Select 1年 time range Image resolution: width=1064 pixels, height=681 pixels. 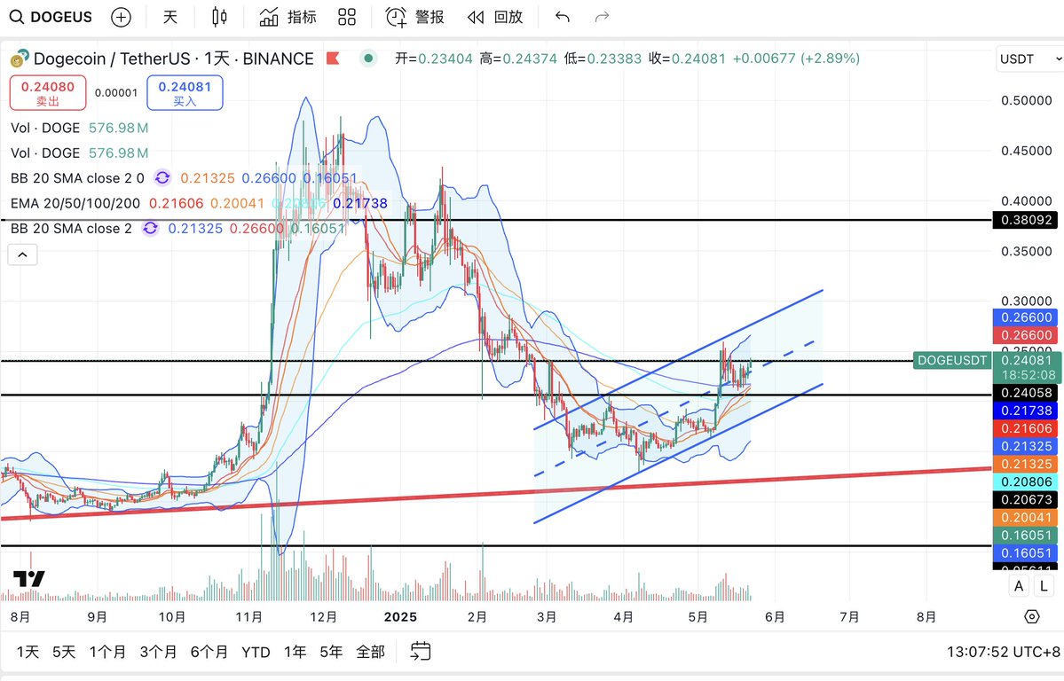pyautogui.click(x=295, y=652)
